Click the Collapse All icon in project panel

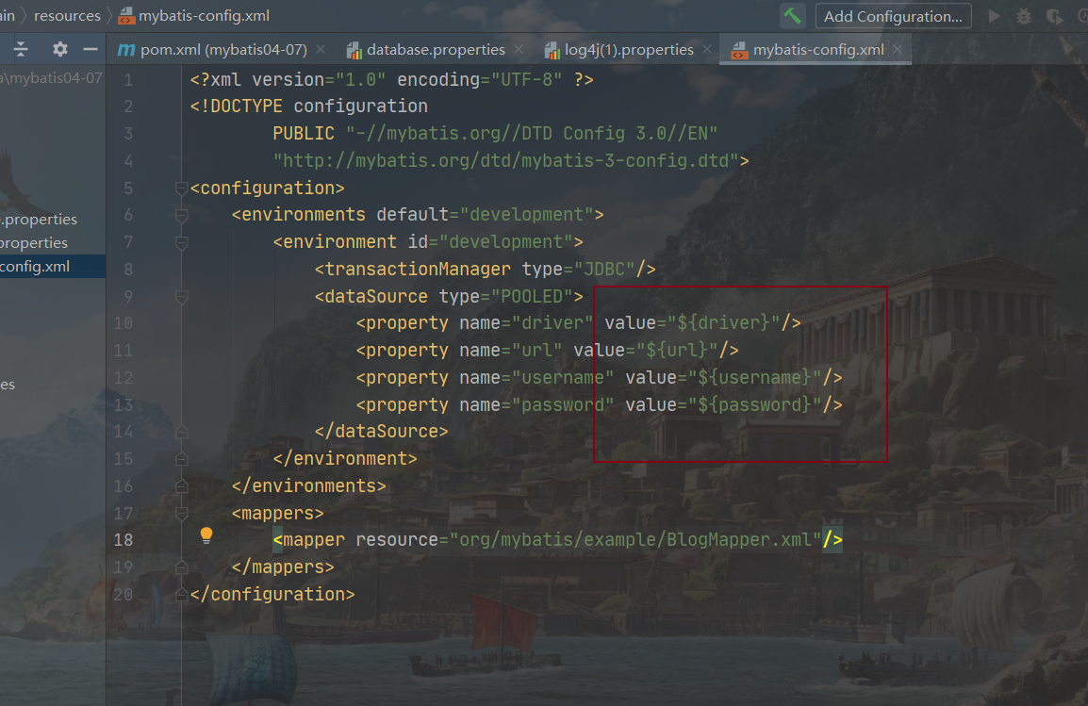tap(21, 49)
